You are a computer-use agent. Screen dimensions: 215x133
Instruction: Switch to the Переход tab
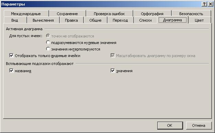point(120,20)
